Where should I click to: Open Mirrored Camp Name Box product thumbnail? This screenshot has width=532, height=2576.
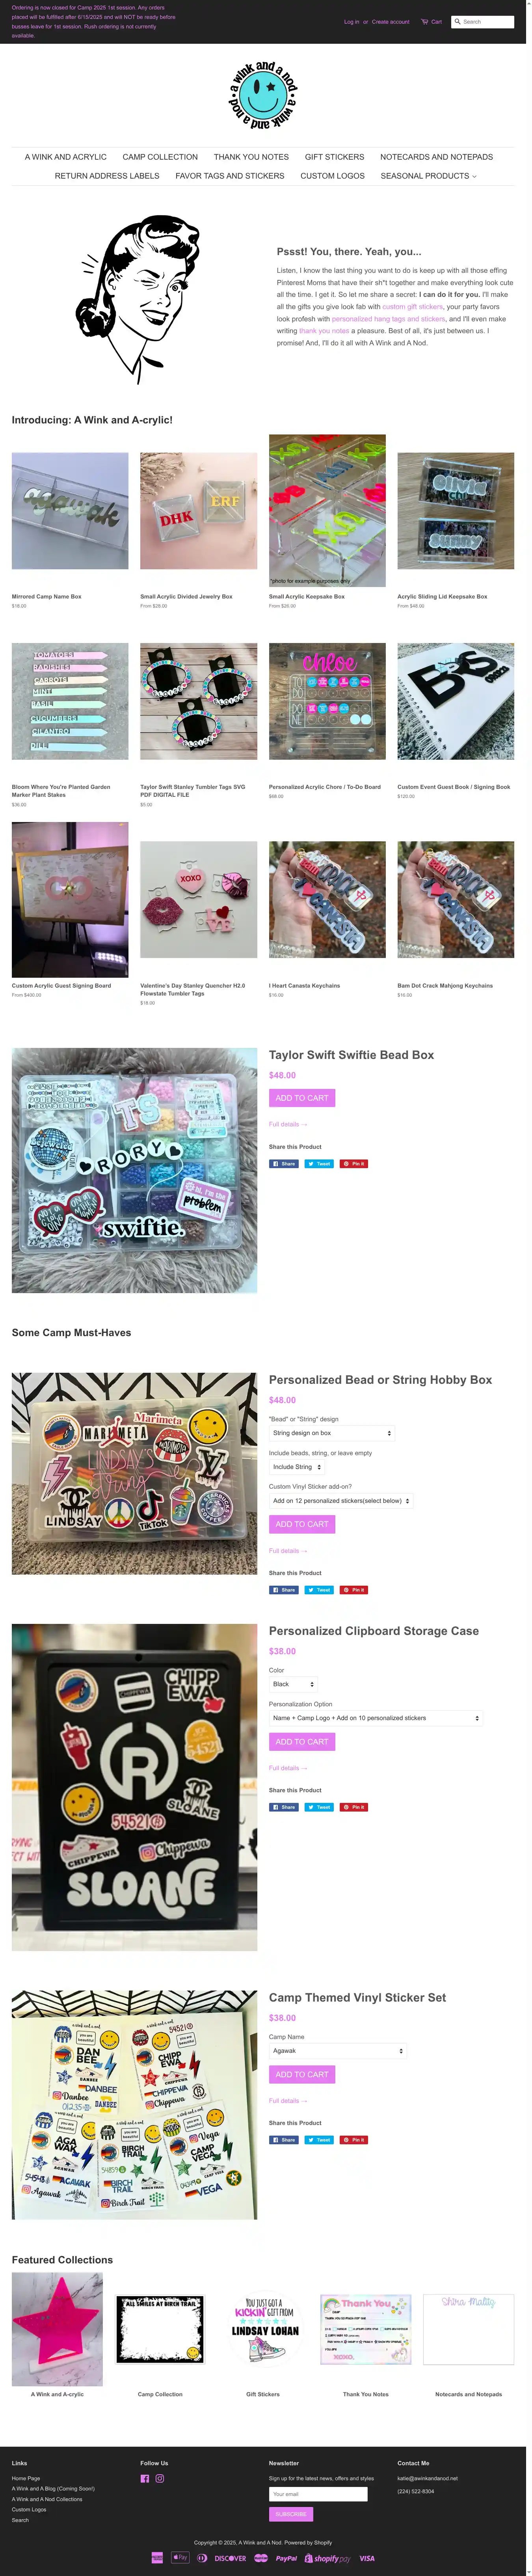coord(70,511)
